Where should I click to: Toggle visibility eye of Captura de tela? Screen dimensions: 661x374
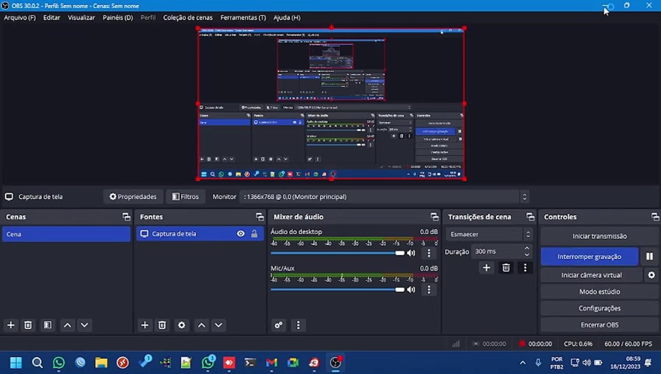[241, 234]
